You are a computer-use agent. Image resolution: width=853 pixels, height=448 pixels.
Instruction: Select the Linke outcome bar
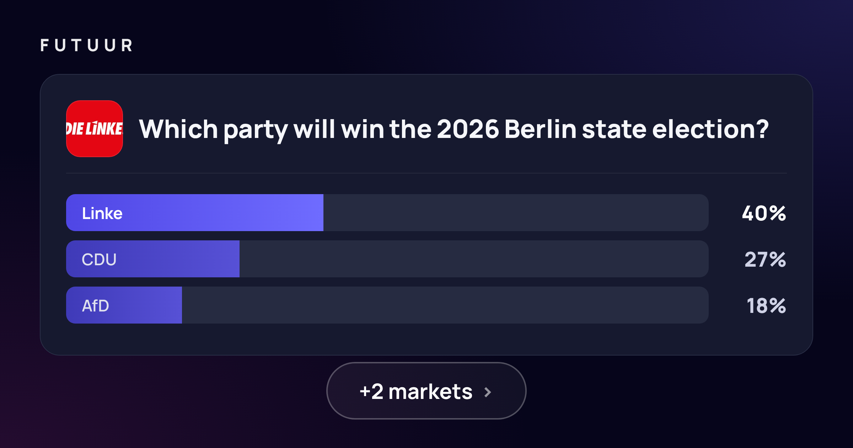[387, 213]
